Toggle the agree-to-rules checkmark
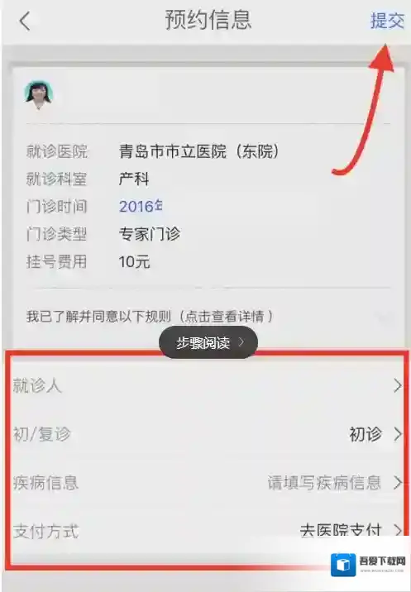The image size is (411, 592). point(386,318)
